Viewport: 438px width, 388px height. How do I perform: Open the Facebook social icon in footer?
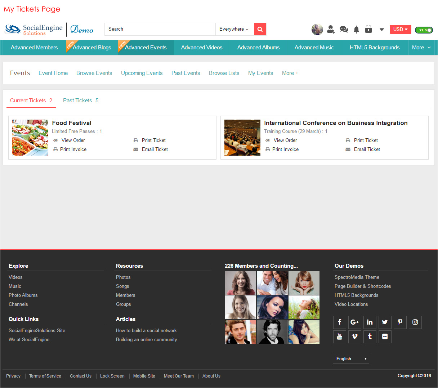pos(340,322)
